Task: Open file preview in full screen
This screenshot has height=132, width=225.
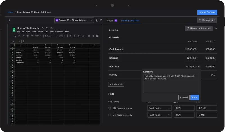Action: 101,20
